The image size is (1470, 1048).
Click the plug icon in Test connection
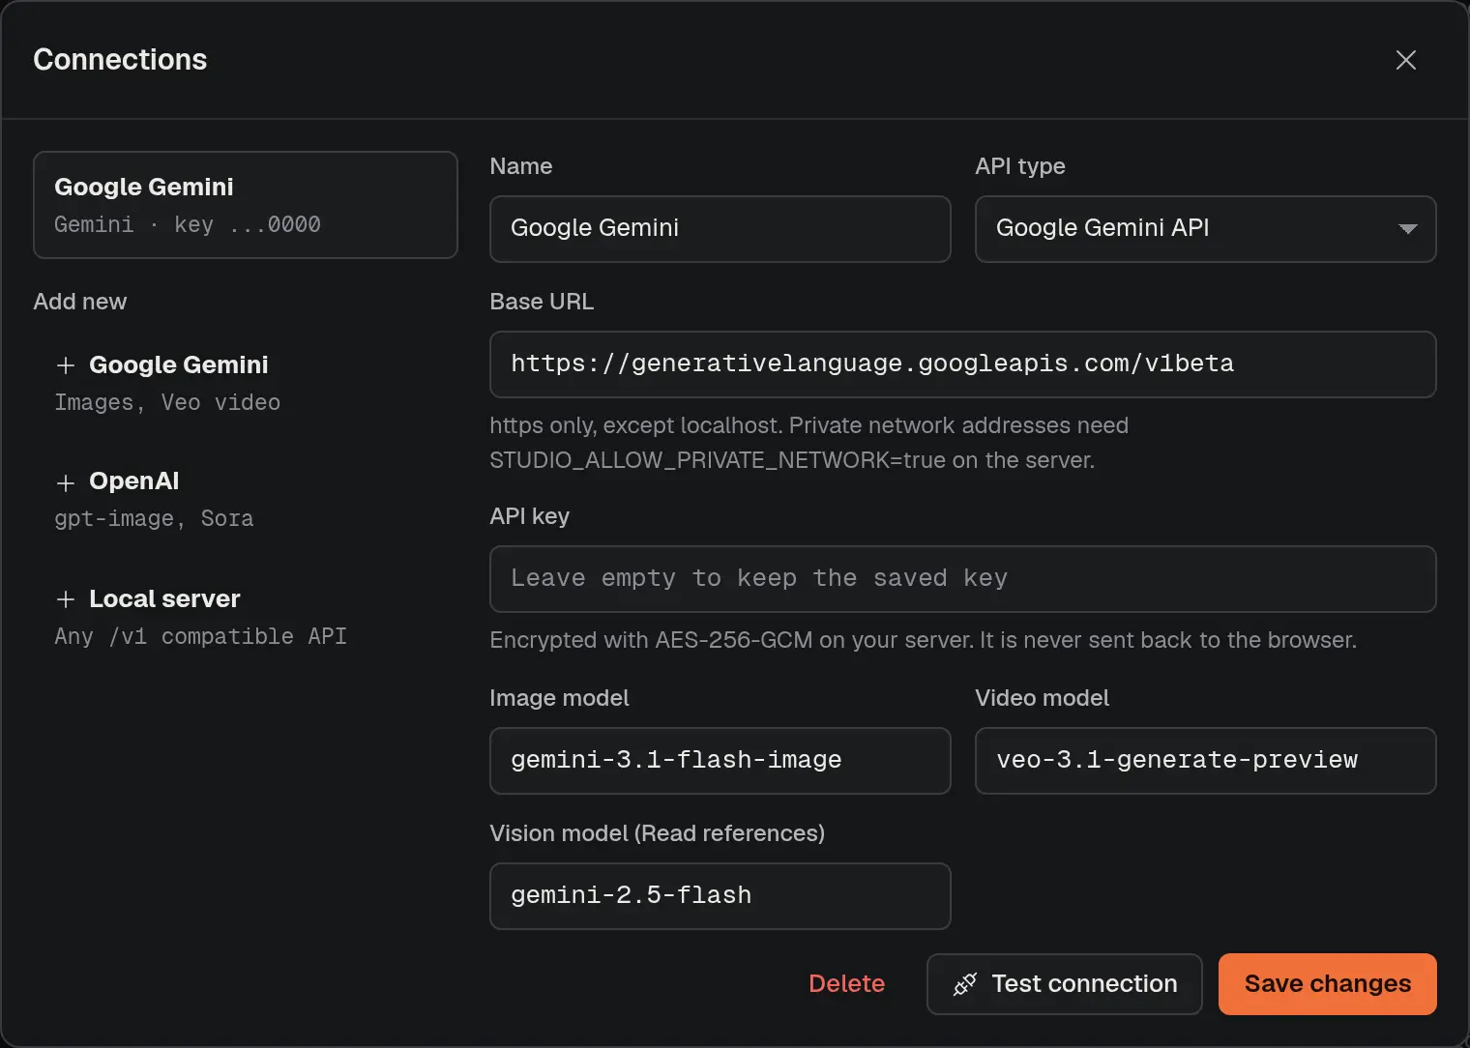pyautogui.click(x=964, y=984)
